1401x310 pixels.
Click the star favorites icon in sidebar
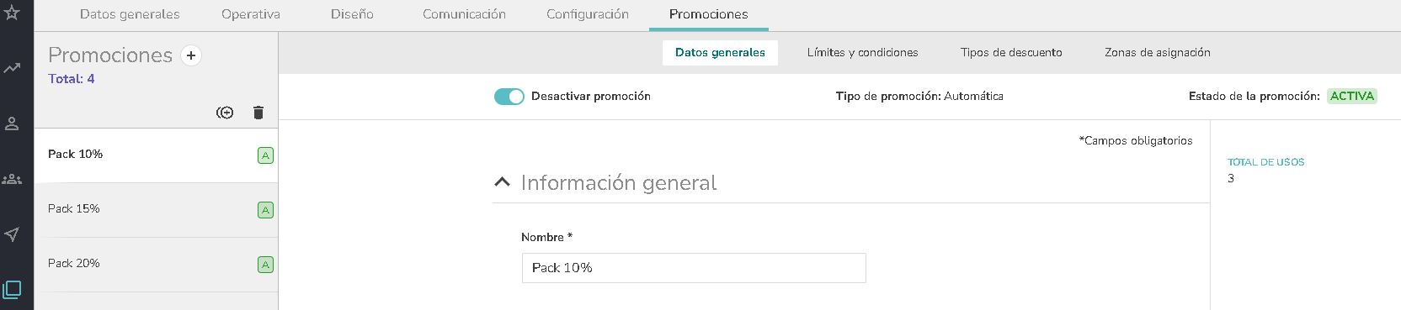[12, 13]
